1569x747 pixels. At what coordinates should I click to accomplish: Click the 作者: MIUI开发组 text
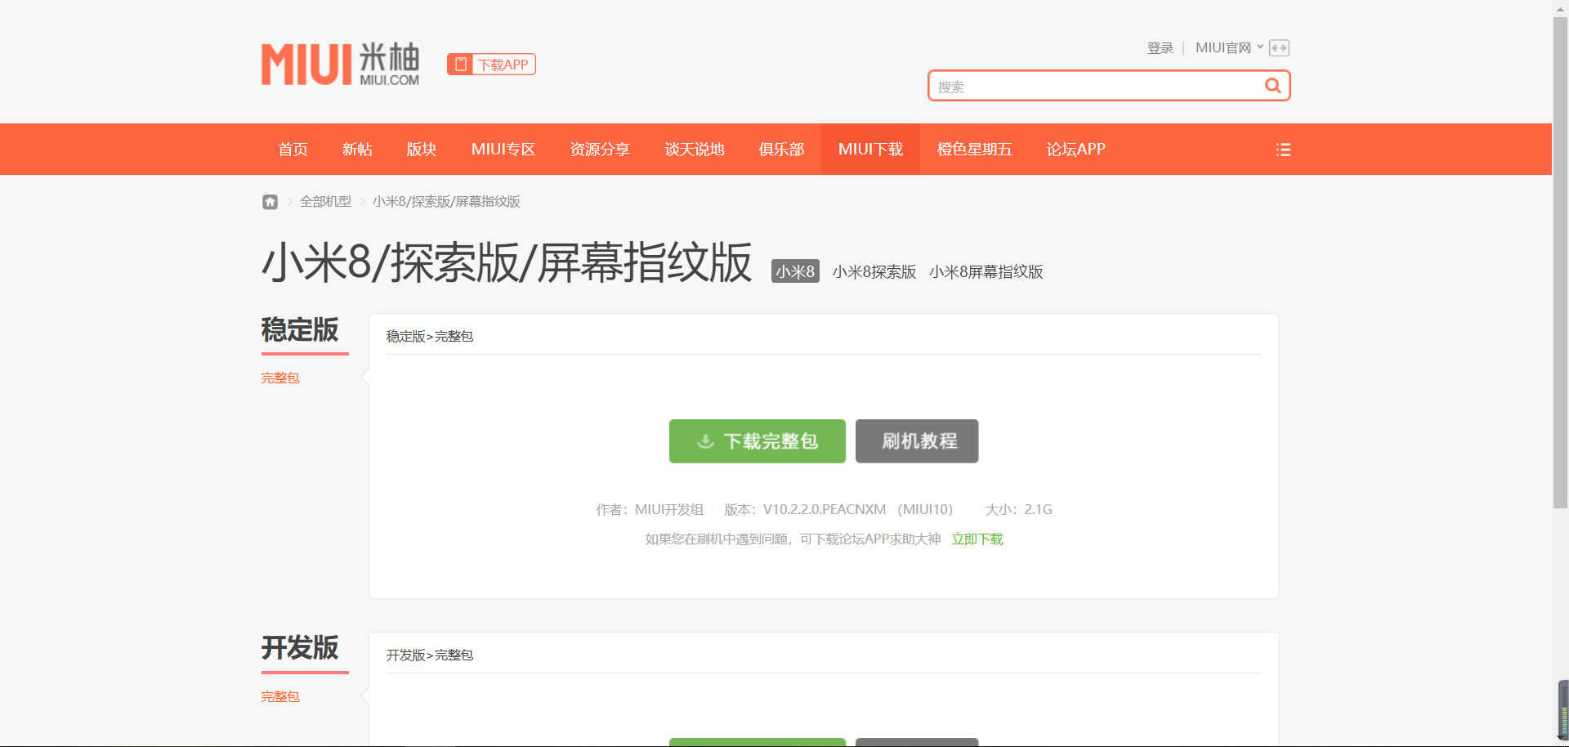coord(650,510)
